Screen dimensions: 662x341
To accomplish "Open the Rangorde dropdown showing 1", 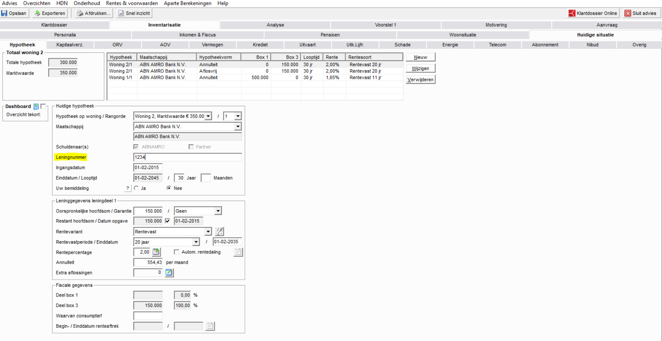I will (238, 116).
